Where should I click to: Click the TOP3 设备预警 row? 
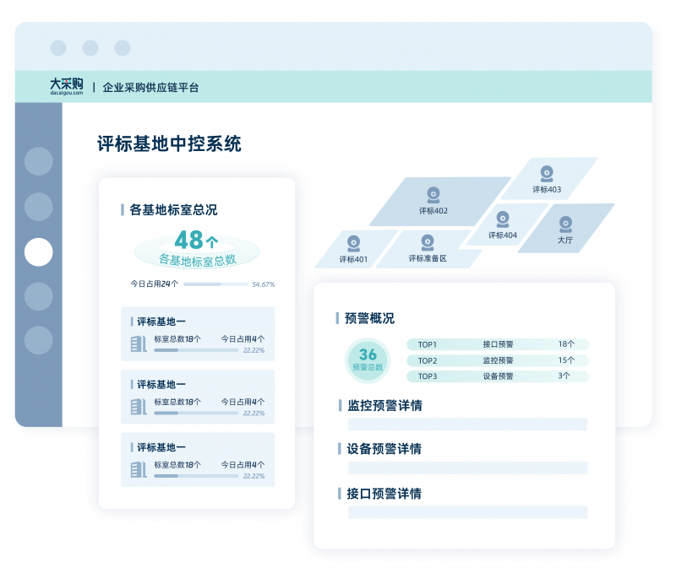pyautogui.click(x=497, y=376)
